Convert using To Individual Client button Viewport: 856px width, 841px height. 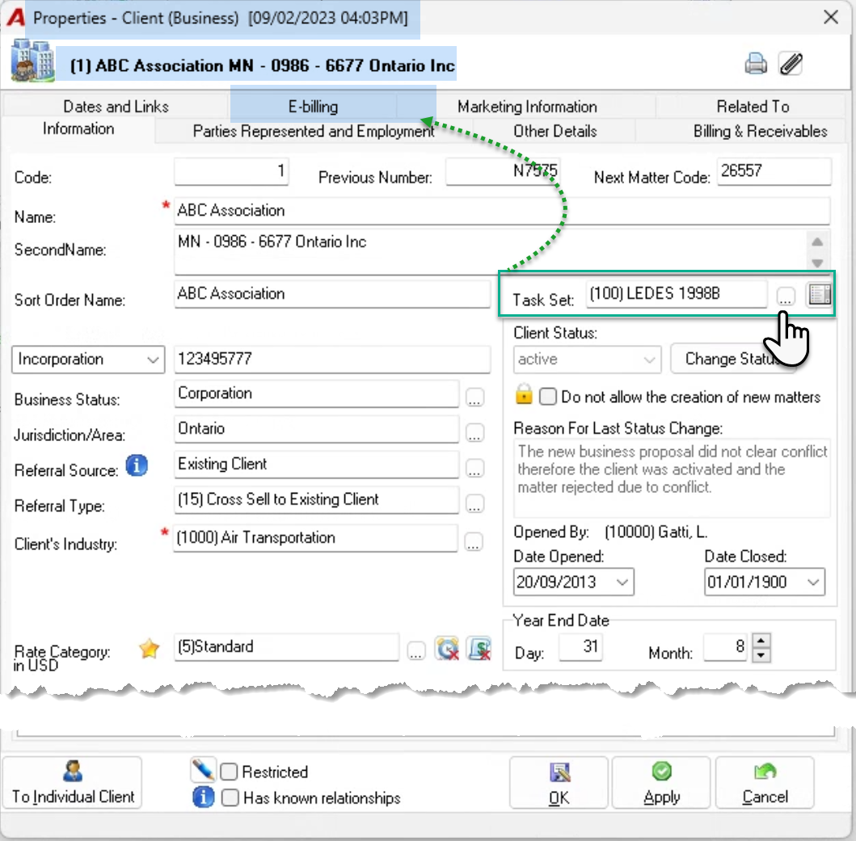73,783
